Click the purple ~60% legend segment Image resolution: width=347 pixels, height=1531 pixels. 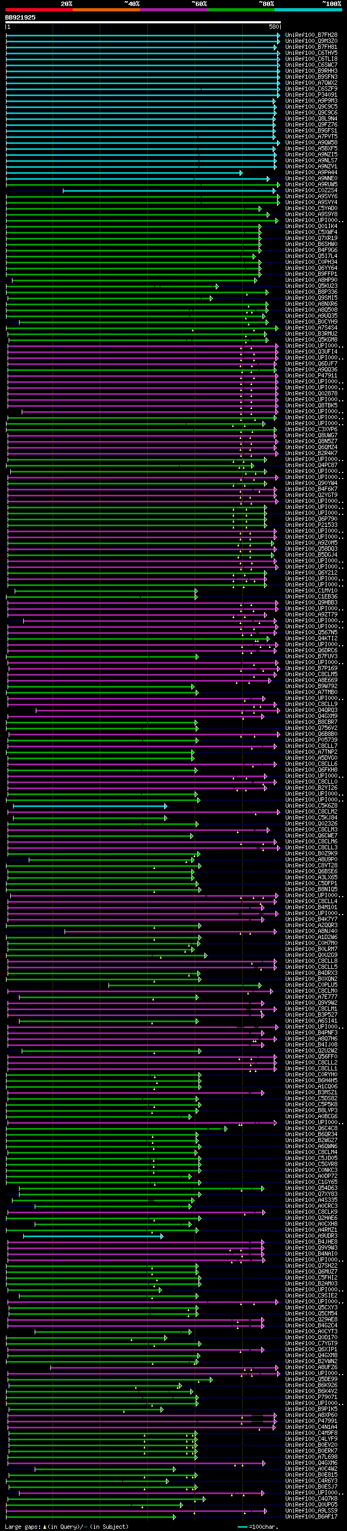[174, 10]
